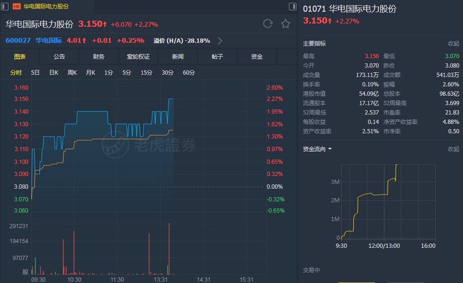Screen dimensions: 463x283
Task: Collapse the 主要指标 section via 收起
Action: [453, 44]
